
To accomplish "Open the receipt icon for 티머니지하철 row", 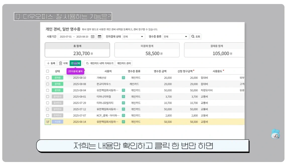I will [x=123, y=96].
